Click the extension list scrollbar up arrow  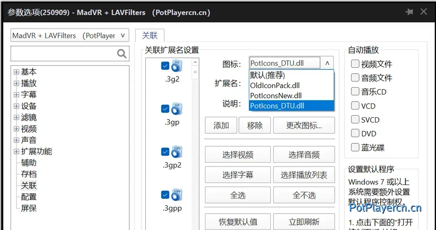[x=195, y=62]
